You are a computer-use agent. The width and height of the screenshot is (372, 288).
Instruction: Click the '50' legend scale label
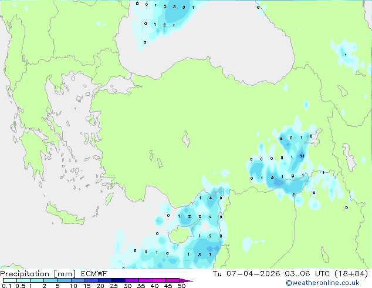coord(182,286)
